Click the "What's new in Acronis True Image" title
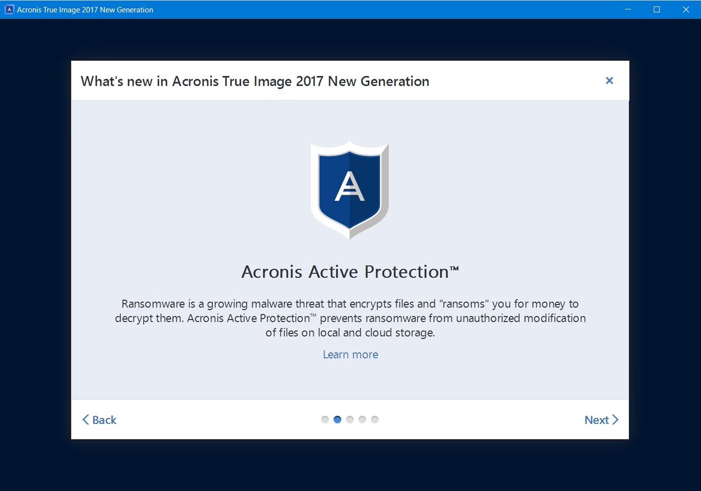The width and height of the screenshot is (701, 491). 255,81
